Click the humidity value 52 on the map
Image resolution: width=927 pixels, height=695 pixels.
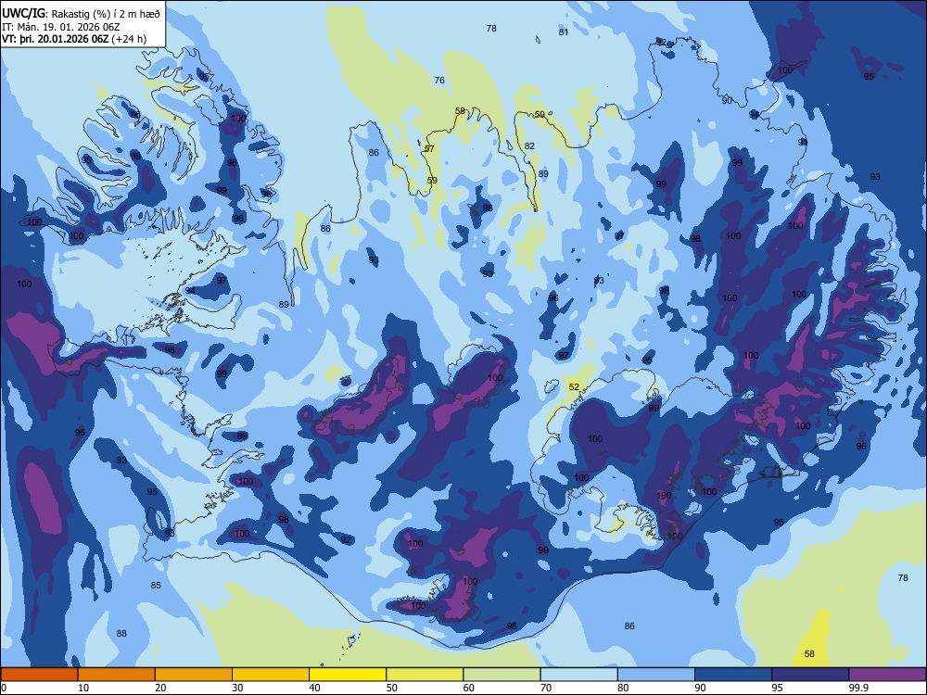click(574, 387)
